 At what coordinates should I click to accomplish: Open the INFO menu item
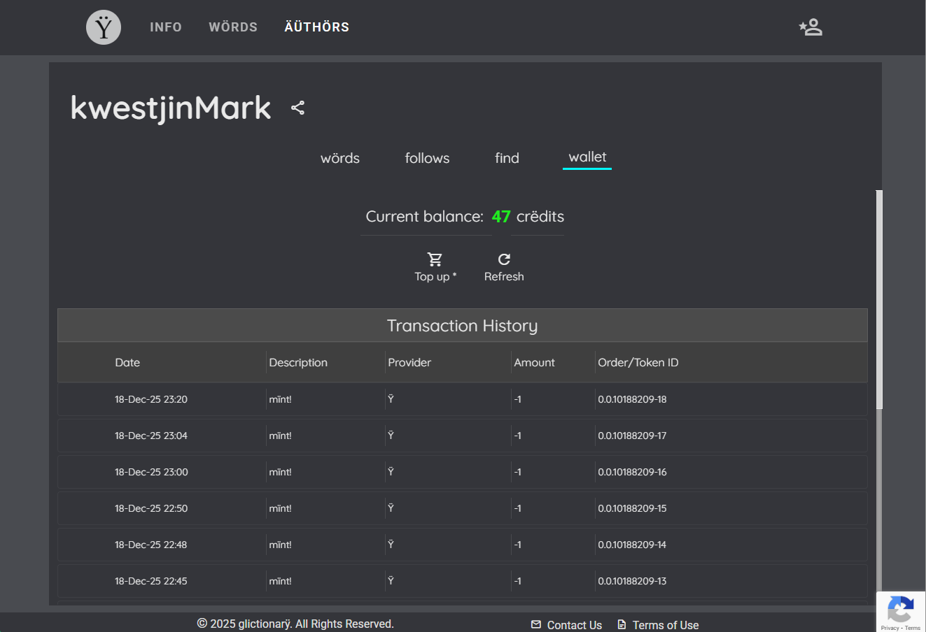click(x=166, y=27)
